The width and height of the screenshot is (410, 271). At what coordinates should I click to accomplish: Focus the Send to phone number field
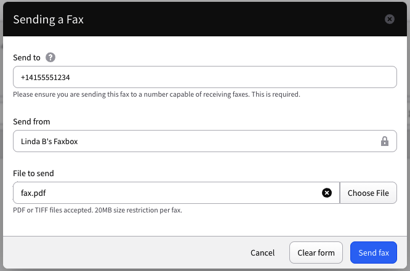(x=205, y=77)
